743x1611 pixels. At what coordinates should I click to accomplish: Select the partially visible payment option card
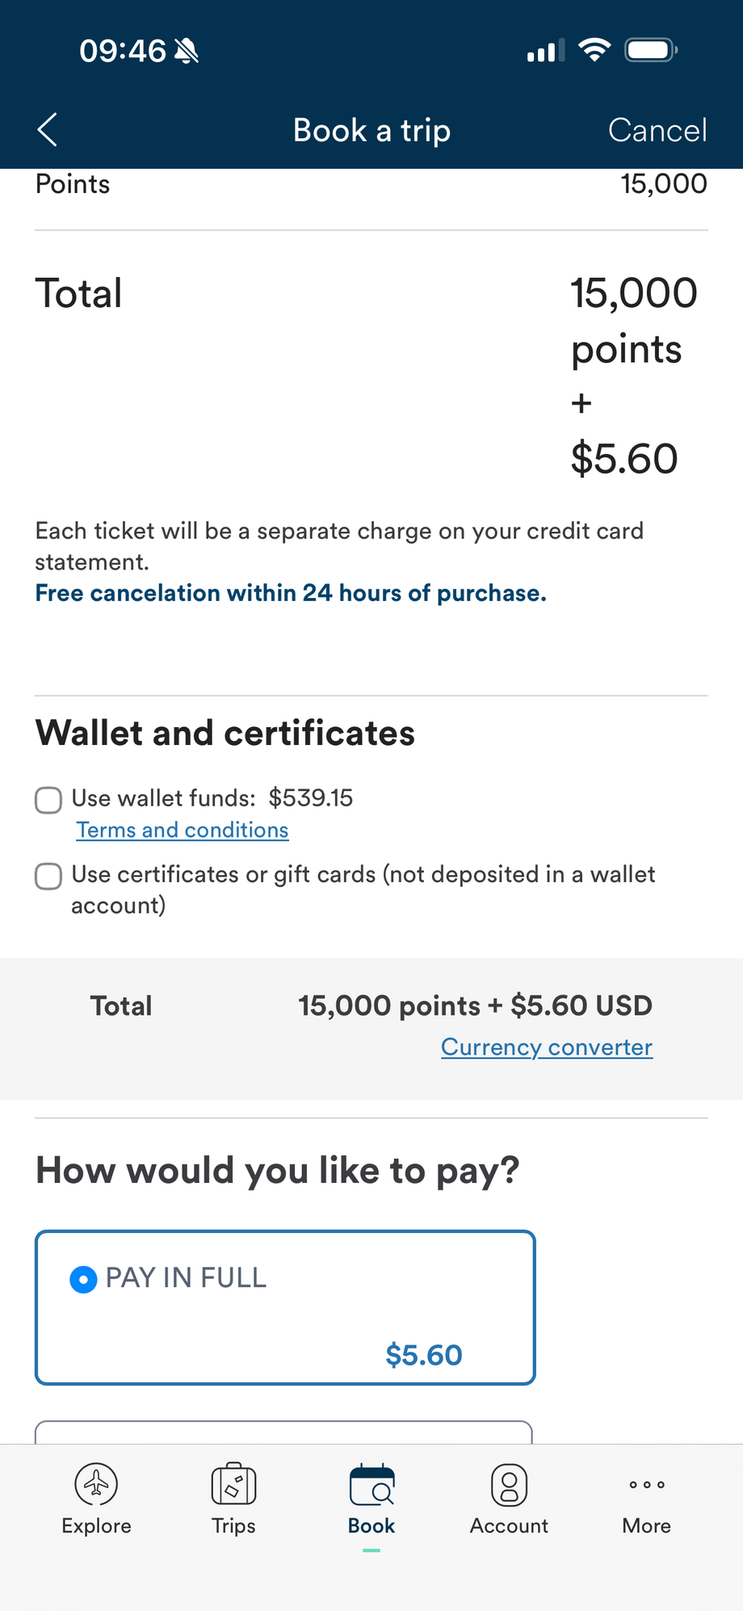coord(283,1432)
